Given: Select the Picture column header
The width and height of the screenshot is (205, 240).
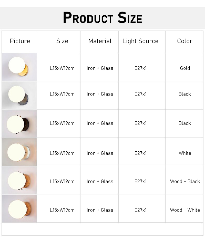Looking at the screenshot, I should (x=20, y=41).
